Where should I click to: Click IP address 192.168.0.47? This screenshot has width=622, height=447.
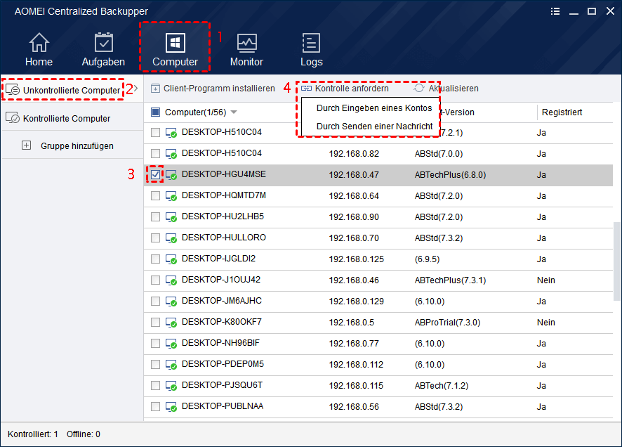pos(354,175)
